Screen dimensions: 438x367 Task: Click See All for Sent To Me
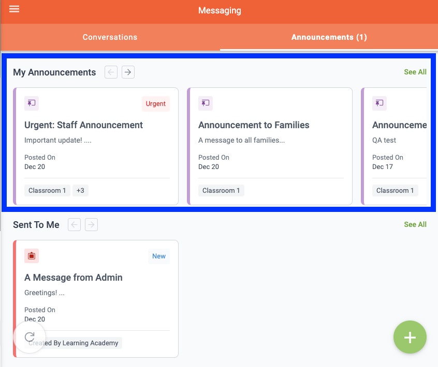click(x=415, y=224)
